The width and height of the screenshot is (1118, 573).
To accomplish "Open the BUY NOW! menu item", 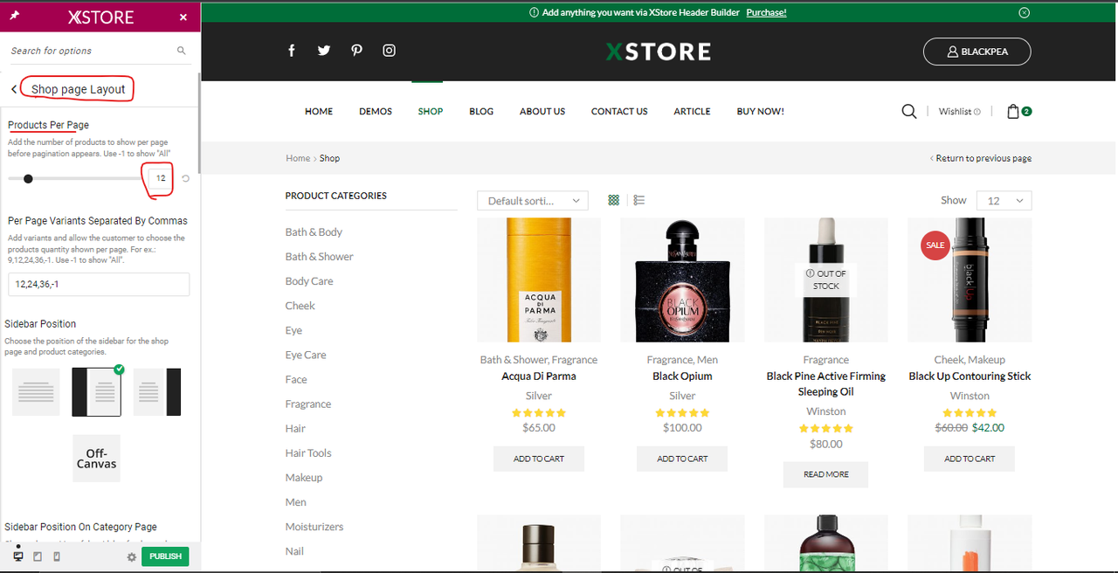I will point(761,111).
